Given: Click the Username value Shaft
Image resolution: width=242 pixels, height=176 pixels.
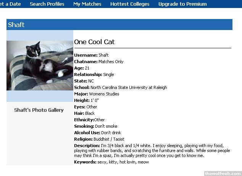Looking at the screenshot, I should pos(103,55).
